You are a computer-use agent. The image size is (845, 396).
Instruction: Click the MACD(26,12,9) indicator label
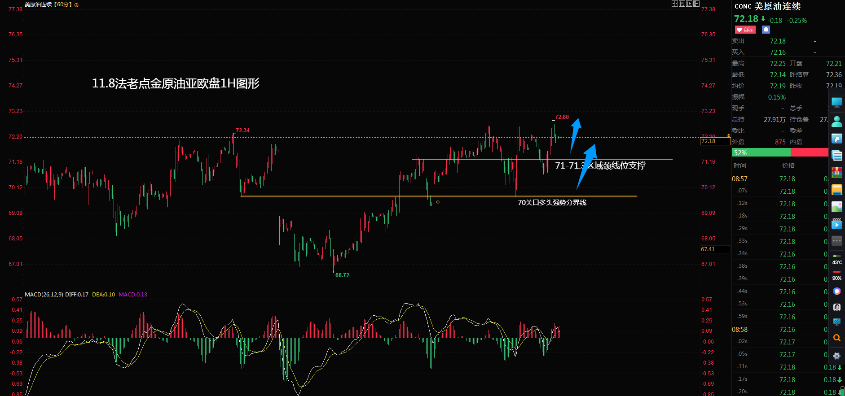44,295
